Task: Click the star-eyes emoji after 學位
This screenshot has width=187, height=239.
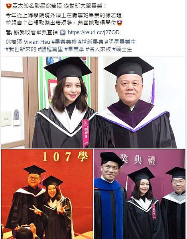Action: [x=120, y=23]
